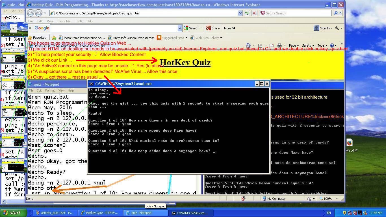Click the Forward arrow in Internet Explorer

39,13
